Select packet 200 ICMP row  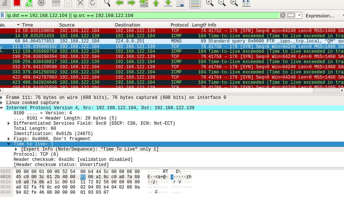(172, 62)
